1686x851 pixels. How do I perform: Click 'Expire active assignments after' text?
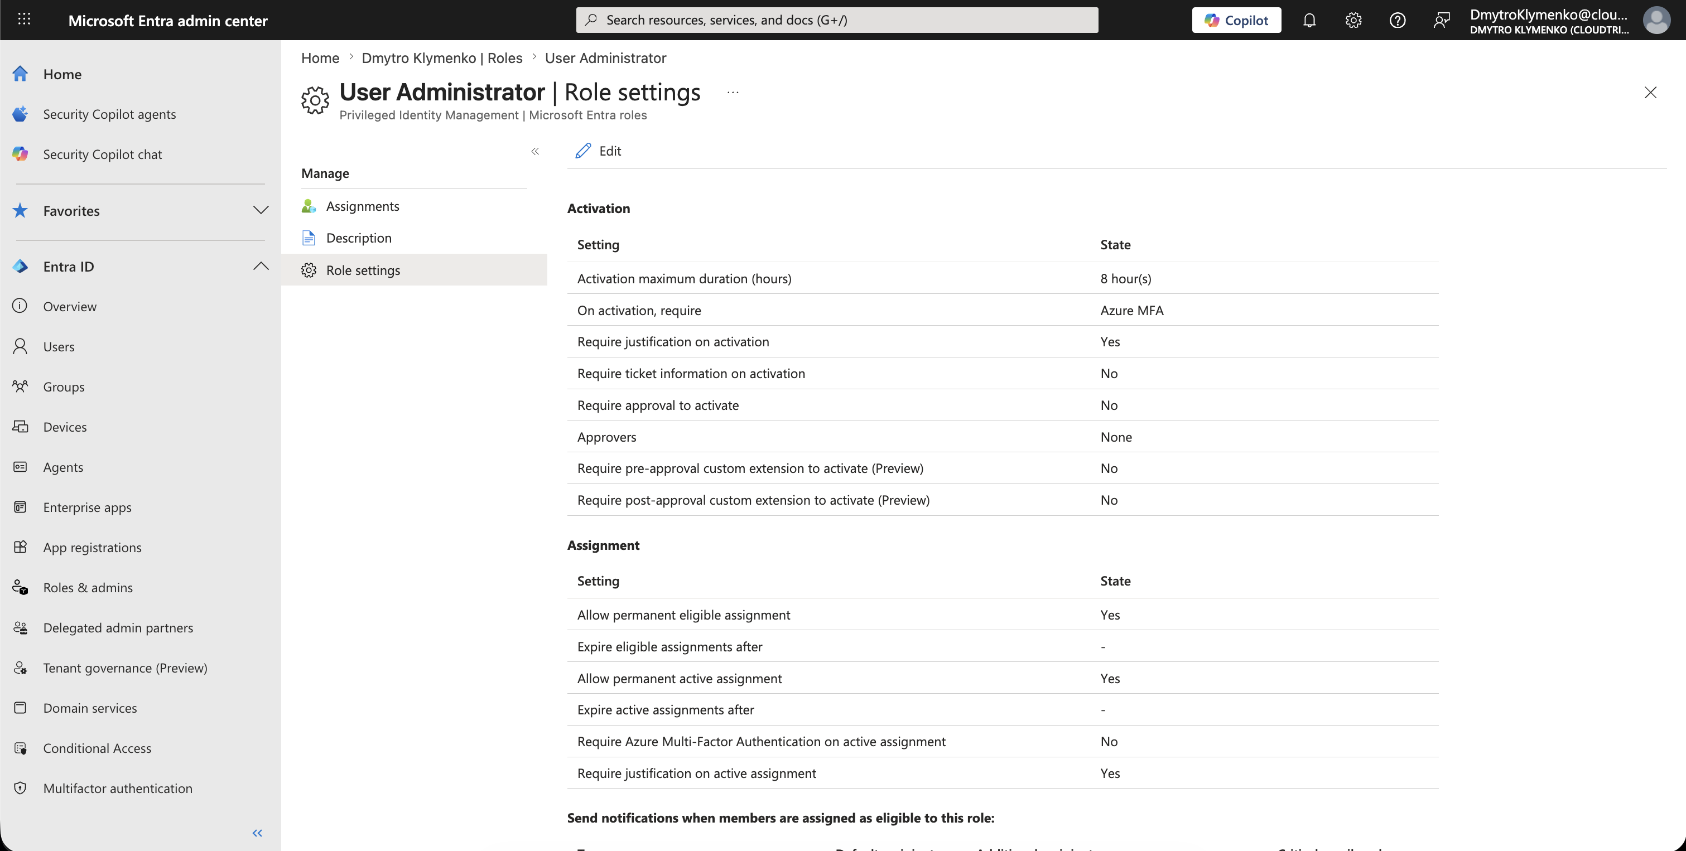[666, 710]
